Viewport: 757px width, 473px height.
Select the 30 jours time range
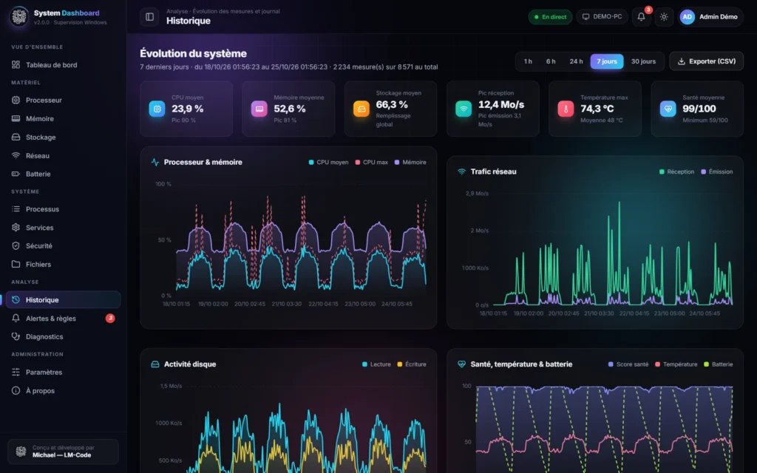[x=644, y=61]
